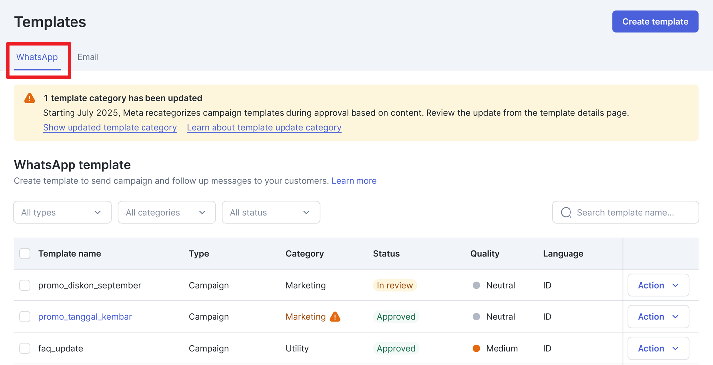Click Approved badge on faq_update row
Screen dimensions: 713x365
(396, 349)
